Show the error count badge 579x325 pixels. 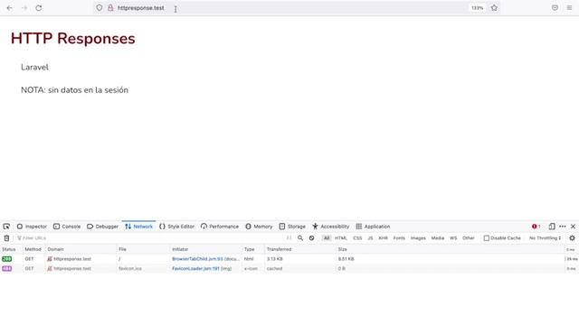pyautogui.click(x=536, y=227)
